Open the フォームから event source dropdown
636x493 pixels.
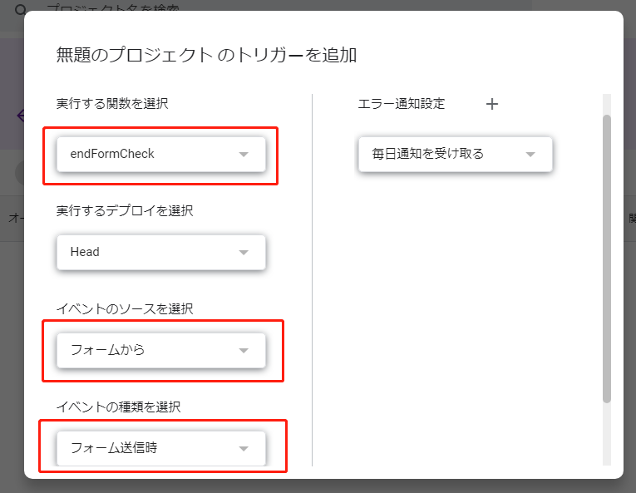(161, 350)
